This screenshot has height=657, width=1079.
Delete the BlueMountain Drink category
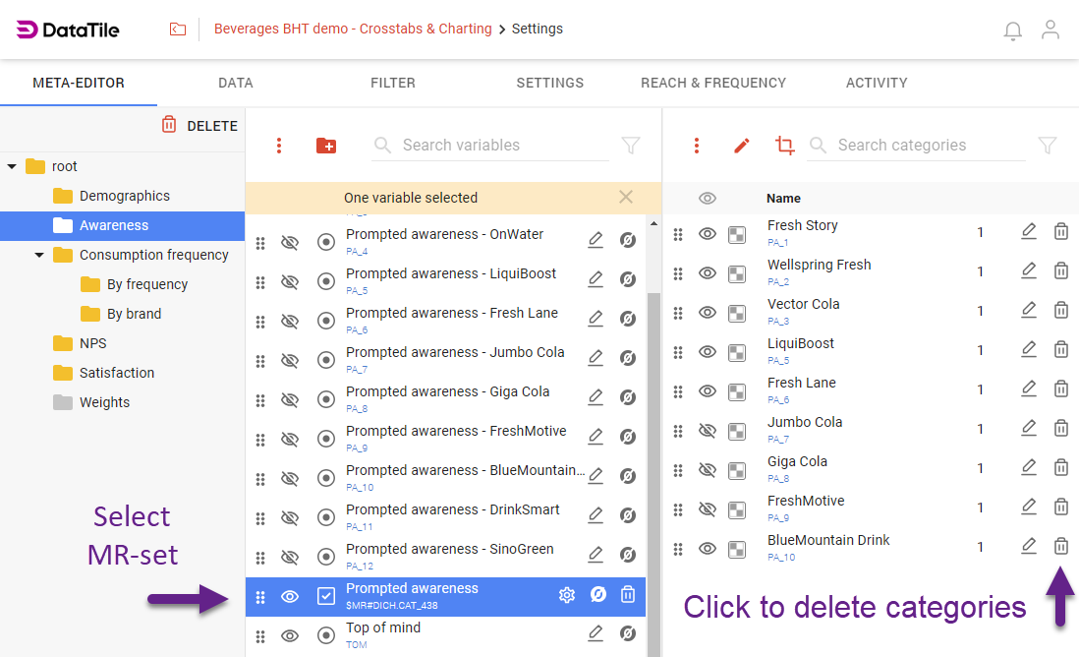tap(1061, 546)
